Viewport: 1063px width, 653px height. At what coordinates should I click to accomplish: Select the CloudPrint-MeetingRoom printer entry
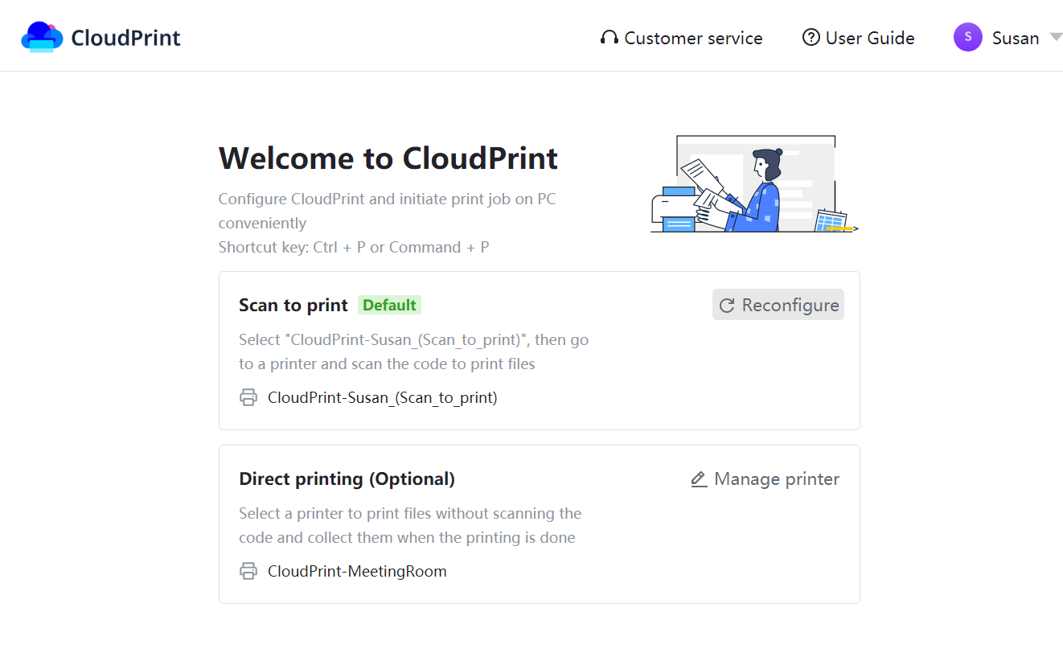coord(357,571)
